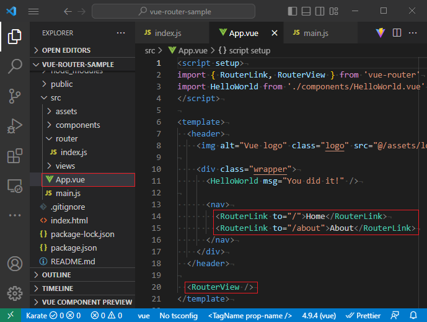Open package-lock.json in the file tree
The width and height of the screenshot is (427, 322).
tap(82, 234)
